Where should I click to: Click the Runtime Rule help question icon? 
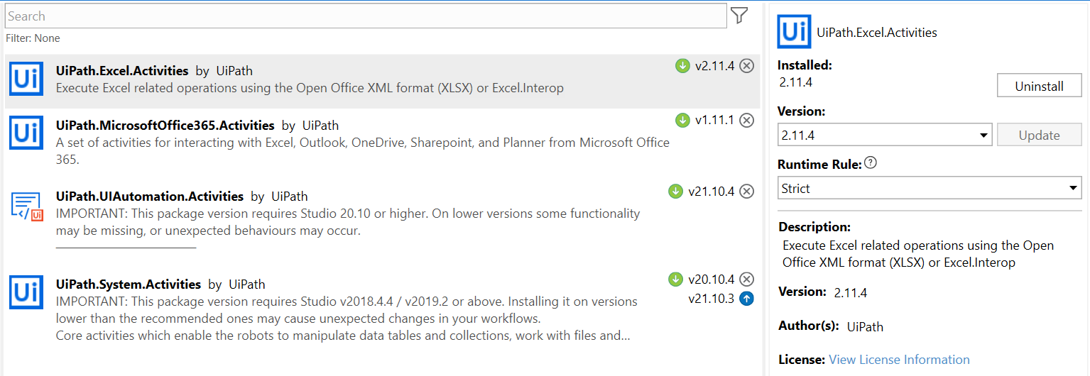coord(871,163)
